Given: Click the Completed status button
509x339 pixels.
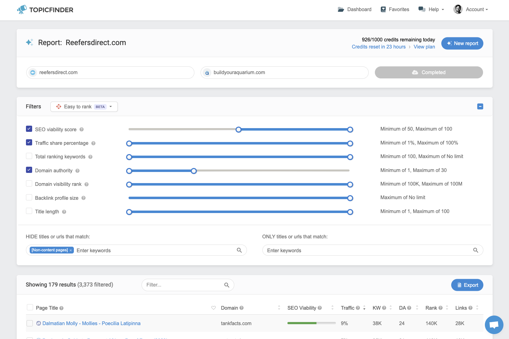Looking at the screenshot, I should click(429, 73).
